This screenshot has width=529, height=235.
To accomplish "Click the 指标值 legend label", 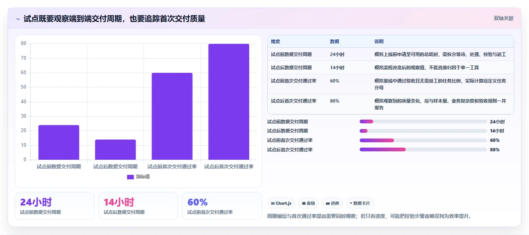I will coord(143,177).
